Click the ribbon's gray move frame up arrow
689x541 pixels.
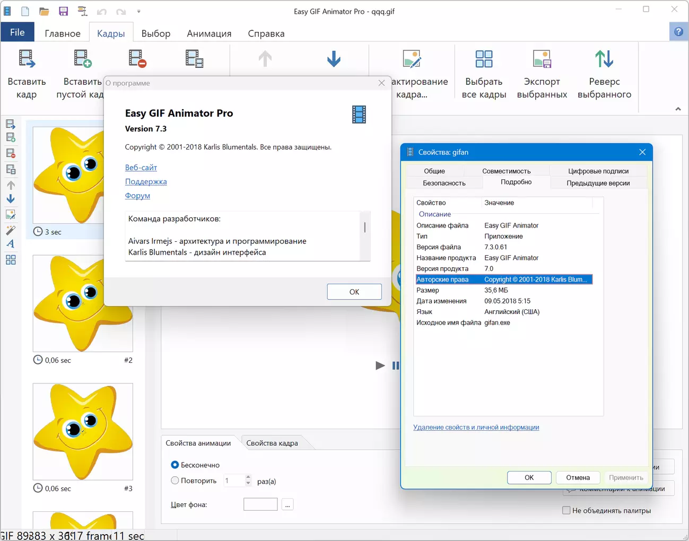click(x=265, y=58)
